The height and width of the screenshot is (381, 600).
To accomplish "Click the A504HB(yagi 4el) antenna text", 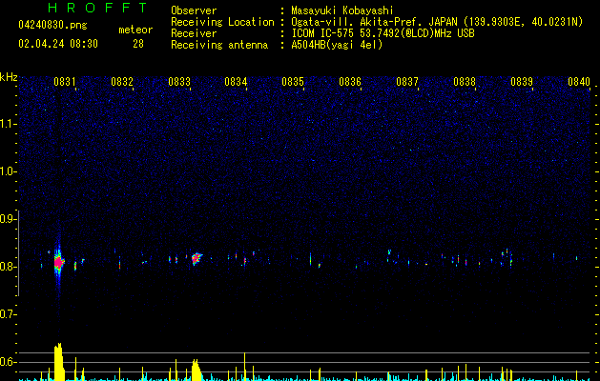I will [x=337, y=45].
